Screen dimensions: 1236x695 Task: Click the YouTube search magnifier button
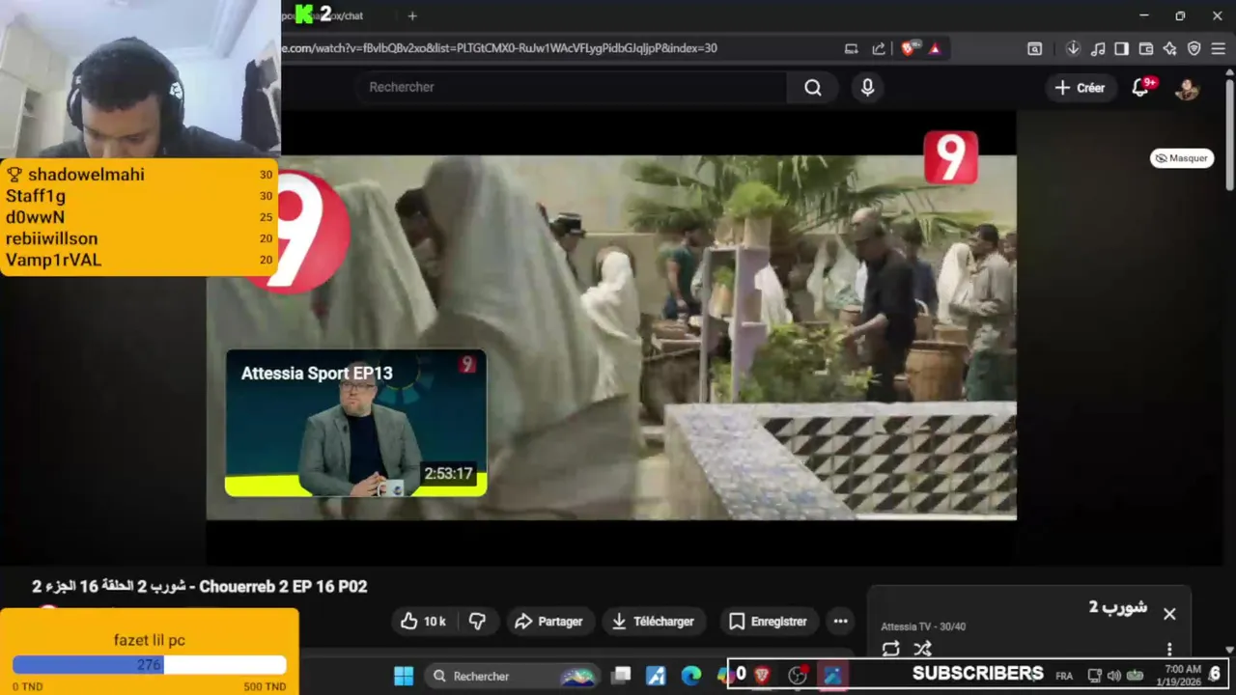coord(813,88)
